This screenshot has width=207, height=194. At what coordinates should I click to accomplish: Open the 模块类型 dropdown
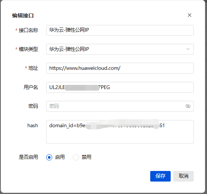pyautogui.click(x=120, y=49)
